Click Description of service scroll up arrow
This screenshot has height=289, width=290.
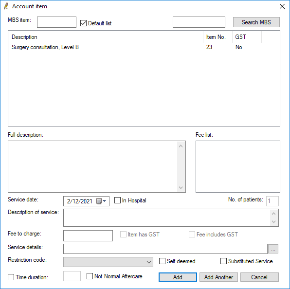click(274, 214)
